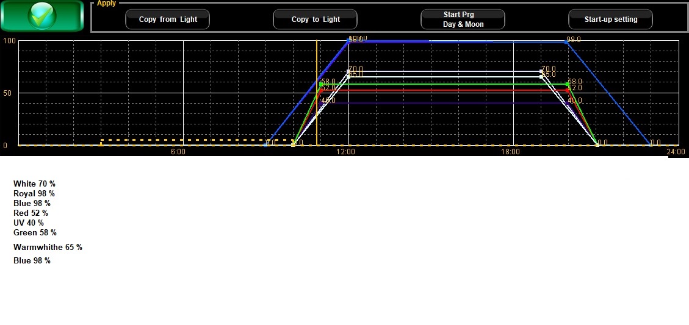This screenshot has width=689, height=325.
Task: Select the left white 70.0 control point
Action: coord(348,71)
